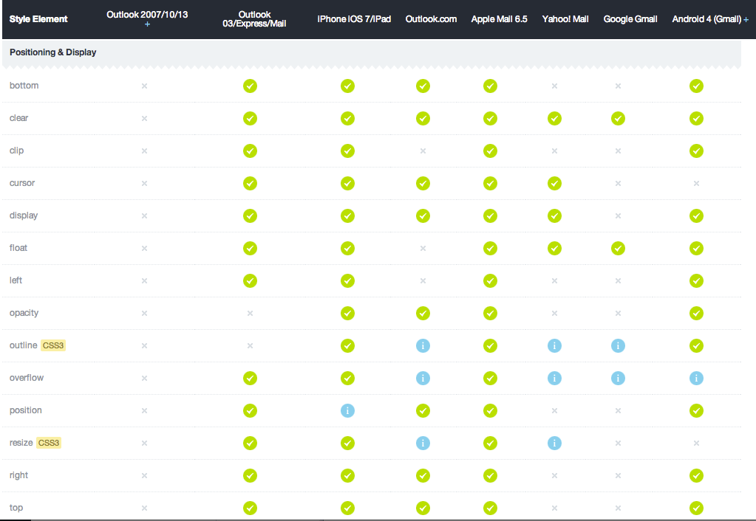Select the Outlook 03/Express/Mail column header
Screen dimensions: 756x521
(x=254, y=19)
